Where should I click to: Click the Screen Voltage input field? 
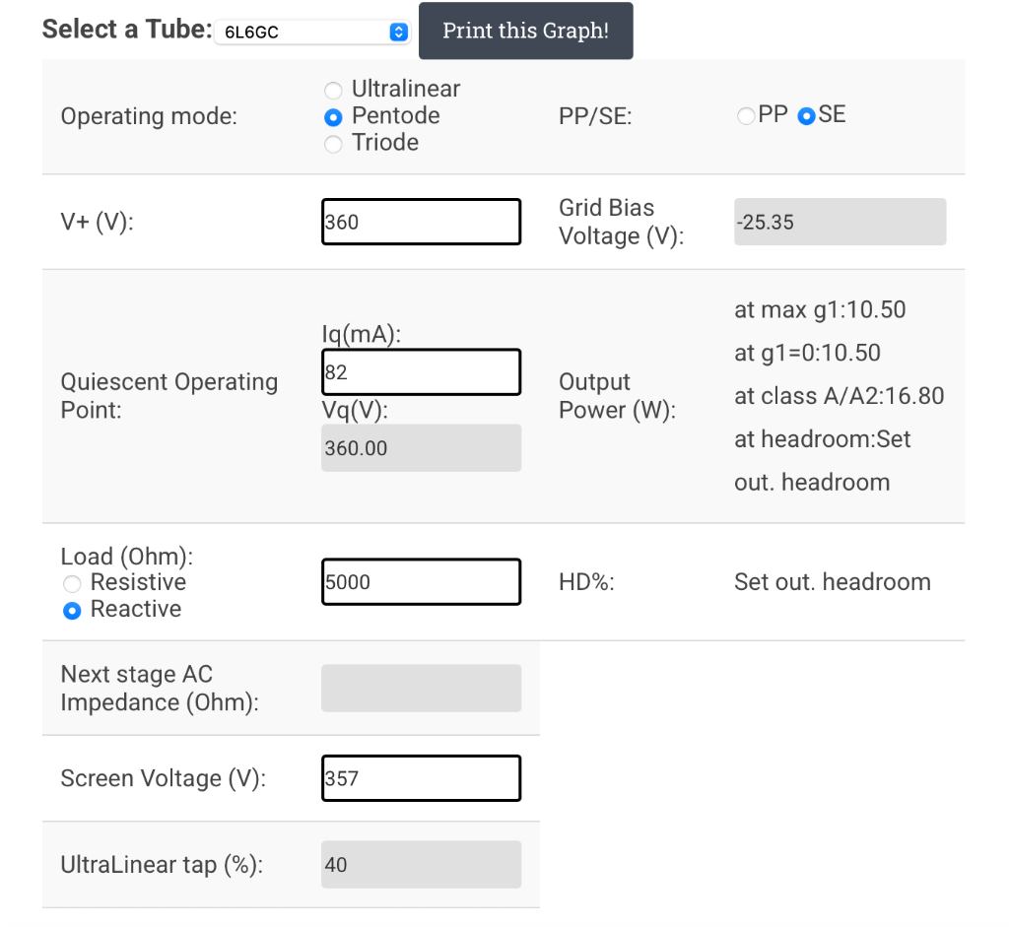pos(421,778)
